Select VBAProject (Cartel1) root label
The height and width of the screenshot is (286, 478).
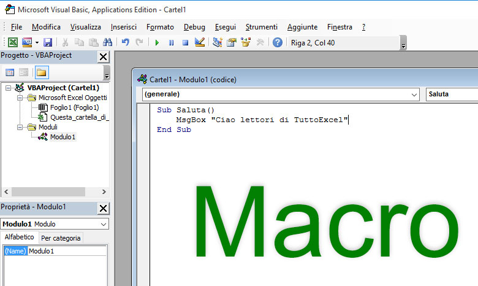(x=63, y=88)
